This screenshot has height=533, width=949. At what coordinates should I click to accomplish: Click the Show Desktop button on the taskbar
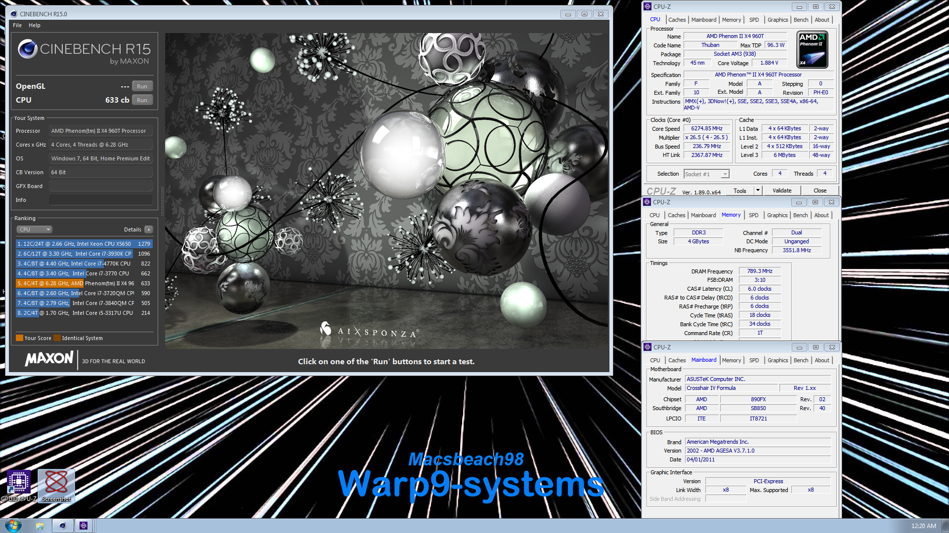[945, 526]
